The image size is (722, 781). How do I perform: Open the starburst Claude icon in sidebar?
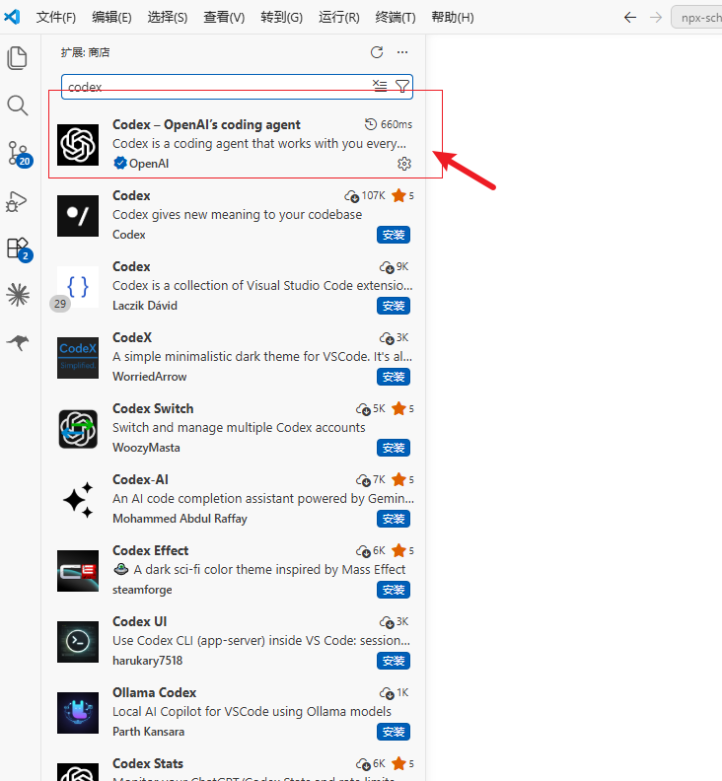pyautogui.click(x=18, y=295)
